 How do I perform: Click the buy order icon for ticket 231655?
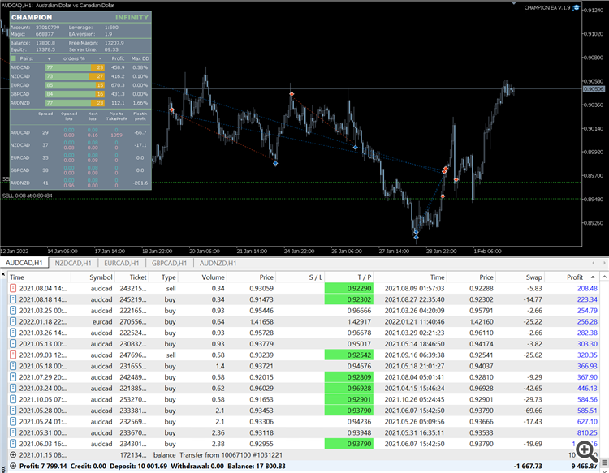(x=13, y=366)
